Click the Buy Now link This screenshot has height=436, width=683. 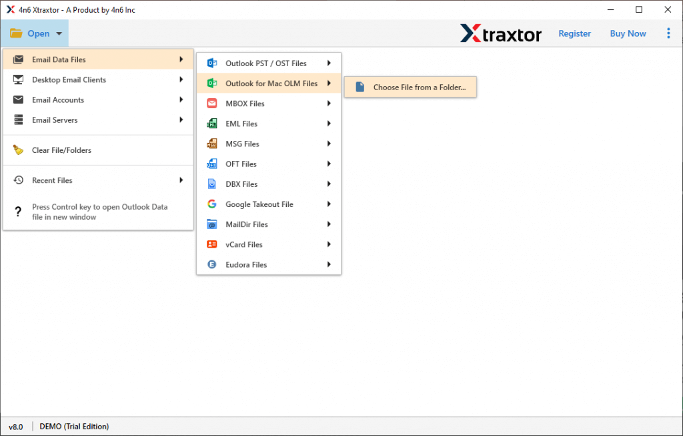coord(627,33)
